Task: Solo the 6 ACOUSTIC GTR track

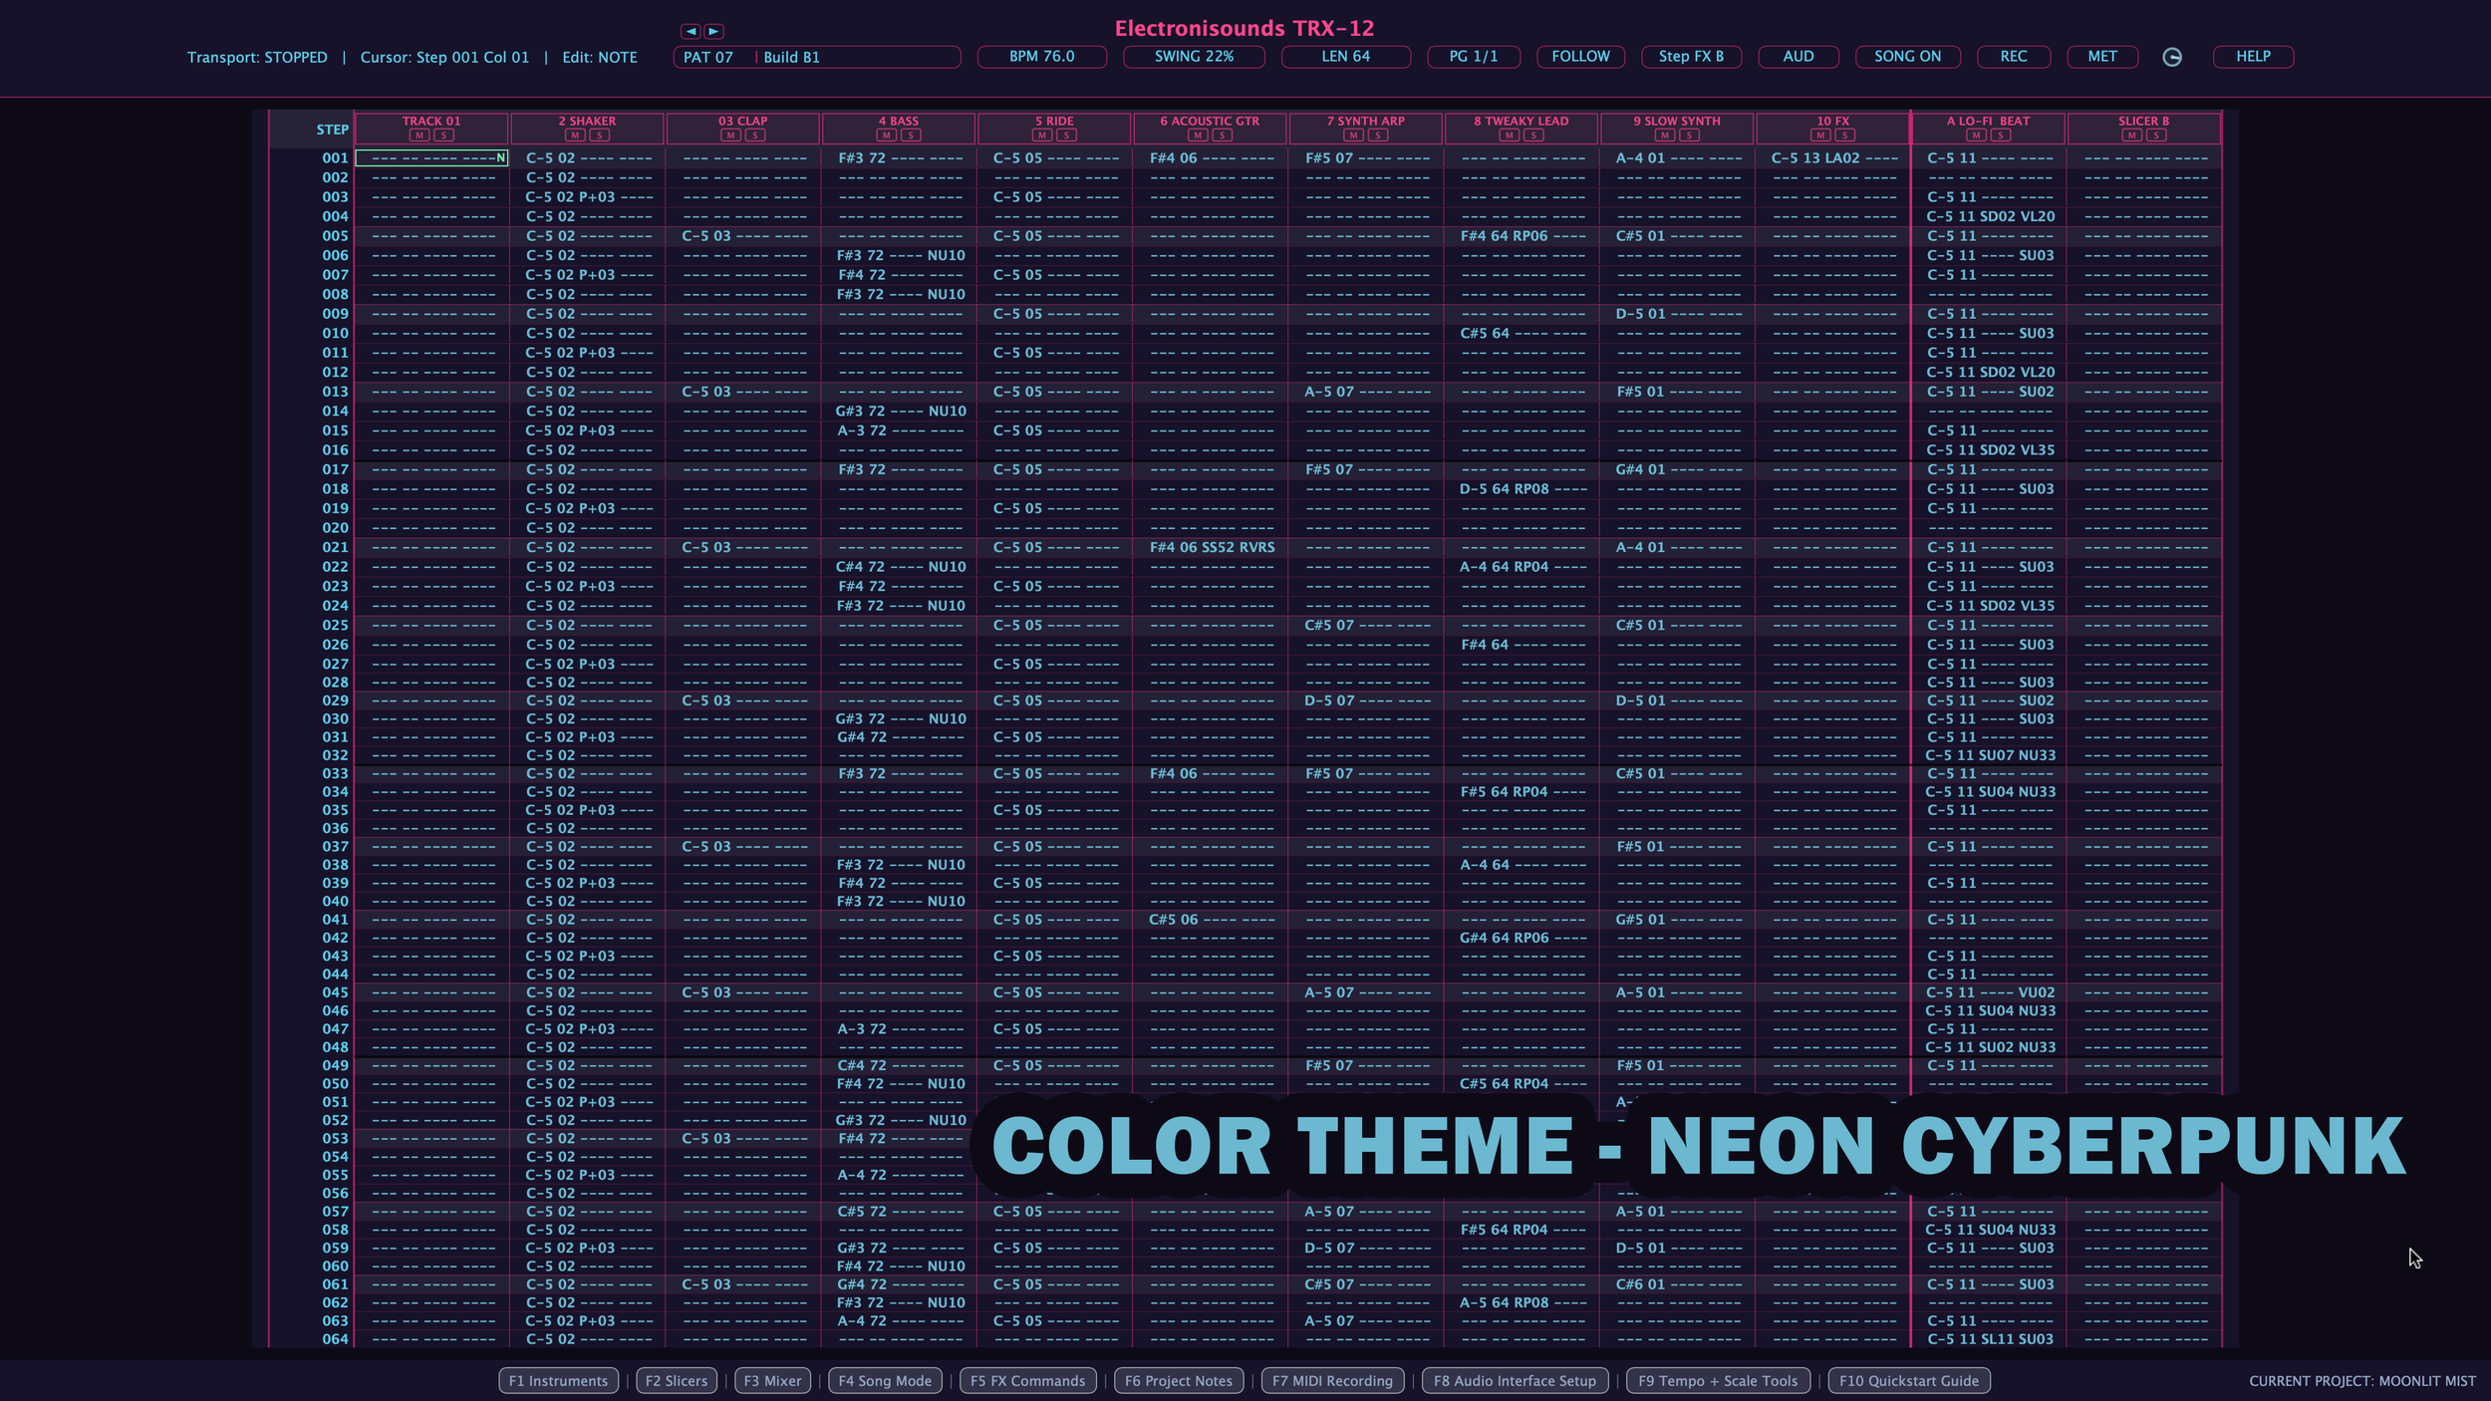Action: [1222, 136]
